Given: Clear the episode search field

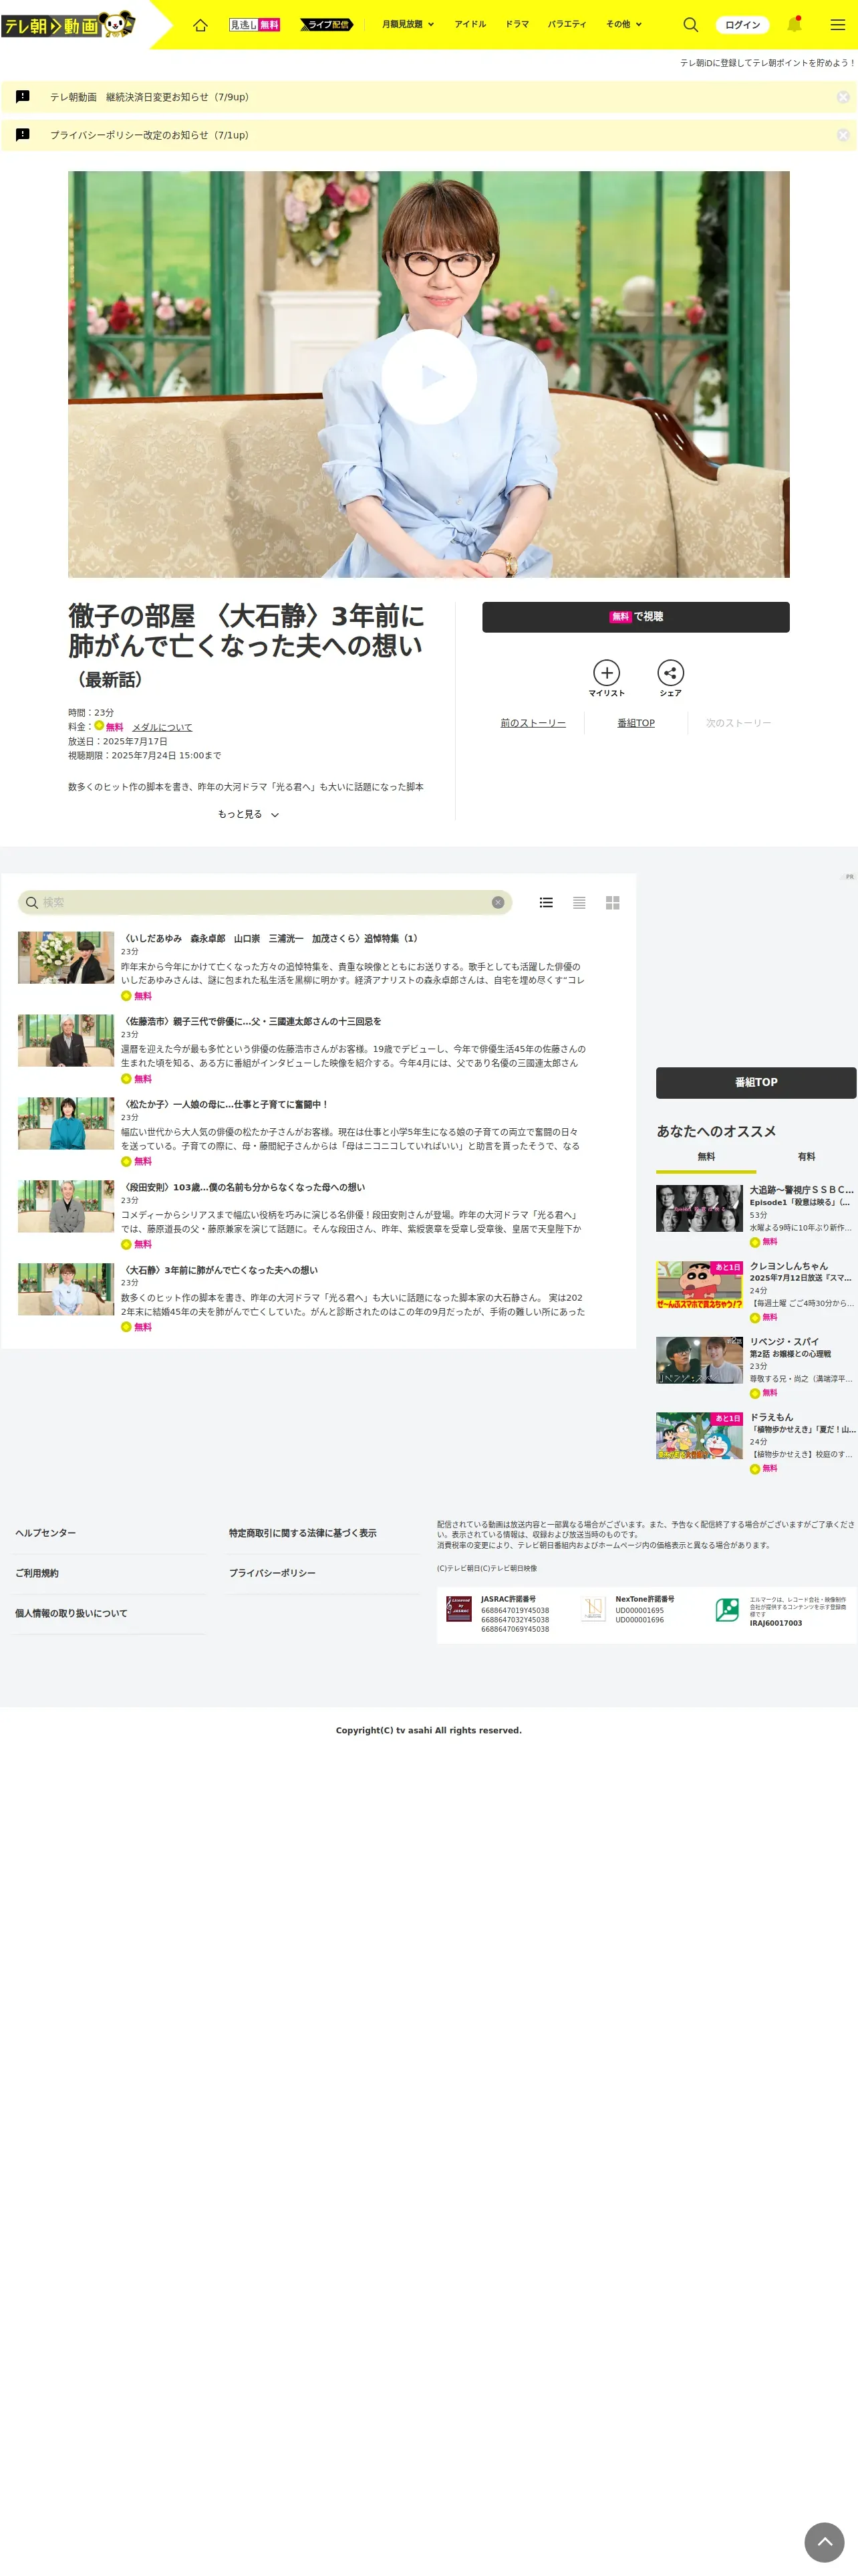Looking at the screenshot, I should click(497, 902).
